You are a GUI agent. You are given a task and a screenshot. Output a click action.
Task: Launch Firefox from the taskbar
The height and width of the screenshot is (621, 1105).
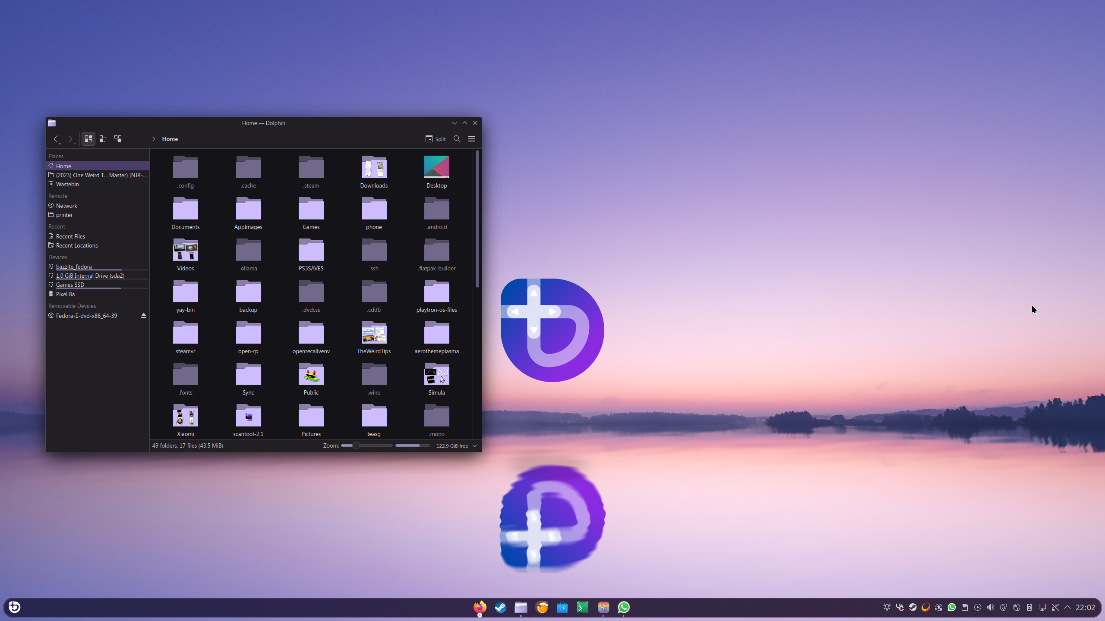coord(479,607)
